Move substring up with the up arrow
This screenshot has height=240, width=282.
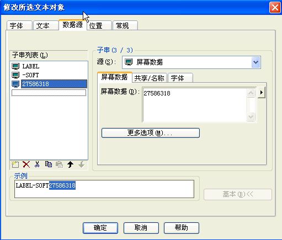(70, 164)
